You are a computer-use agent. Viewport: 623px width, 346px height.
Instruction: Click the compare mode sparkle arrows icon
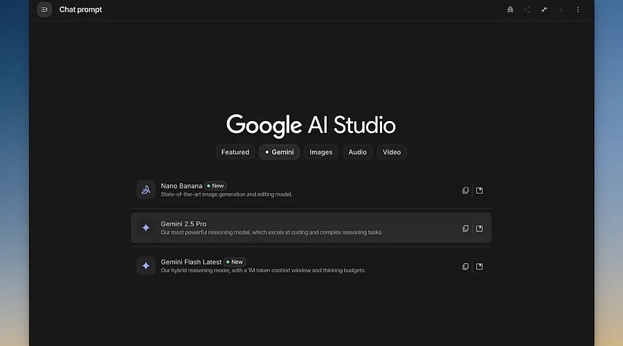click(544, 10)
